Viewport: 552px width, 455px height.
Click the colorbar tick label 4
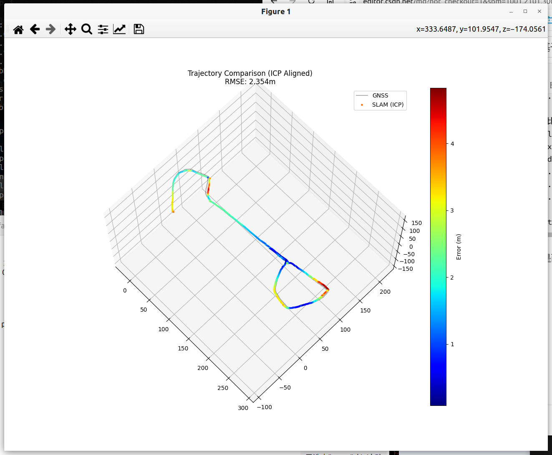452,144
